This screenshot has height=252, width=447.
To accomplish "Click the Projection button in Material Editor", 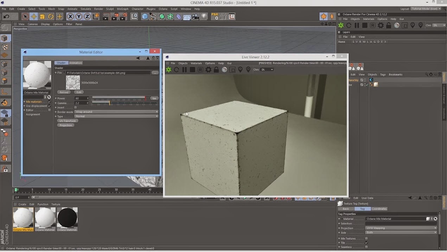I will point(66,125).
